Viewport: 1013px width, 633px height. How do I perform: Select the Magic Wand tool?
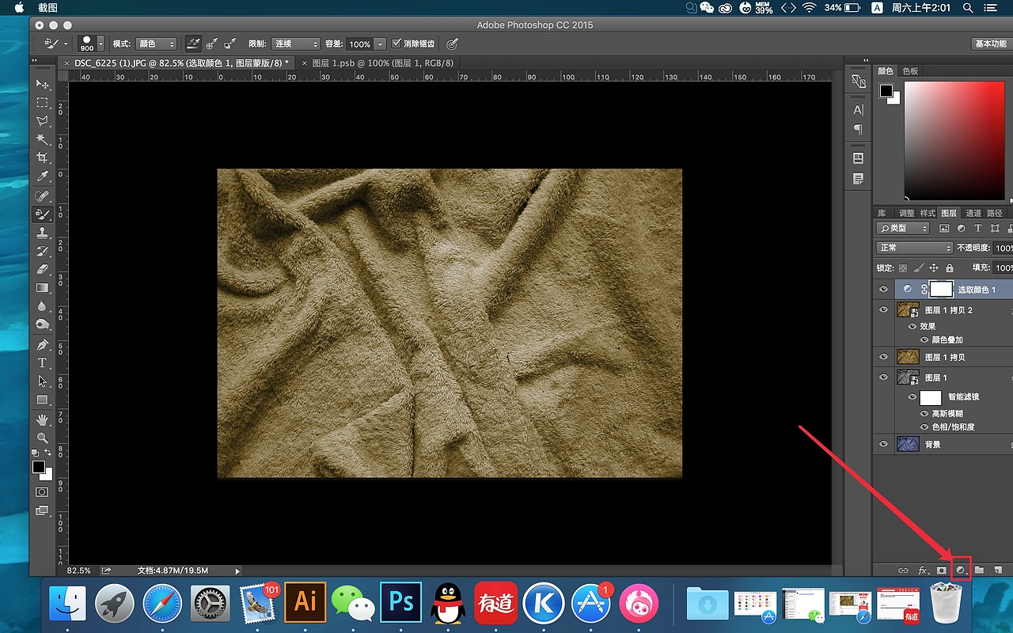pos(42,139)
